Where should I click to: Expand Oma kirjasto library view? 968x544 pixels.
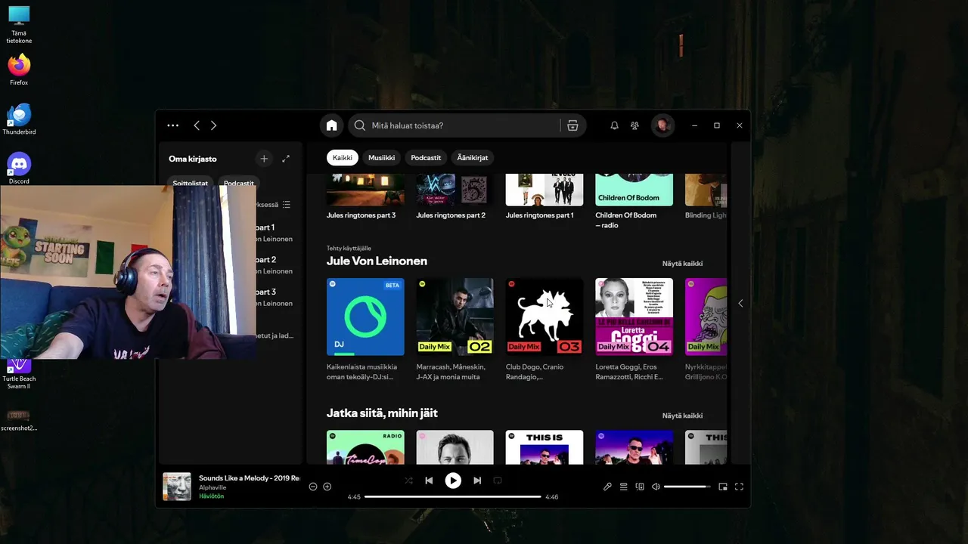click(x=286, y=159)
